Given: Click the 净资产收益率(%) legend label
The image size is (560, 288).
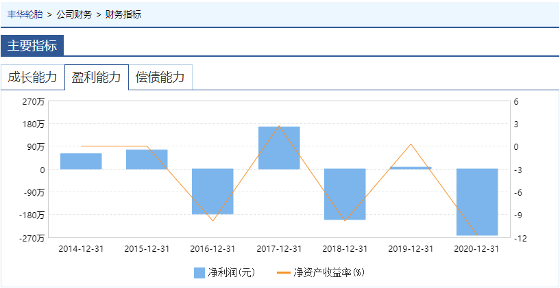Looking at the screenshot, I should pyautogui.click(x=328, y=273).
